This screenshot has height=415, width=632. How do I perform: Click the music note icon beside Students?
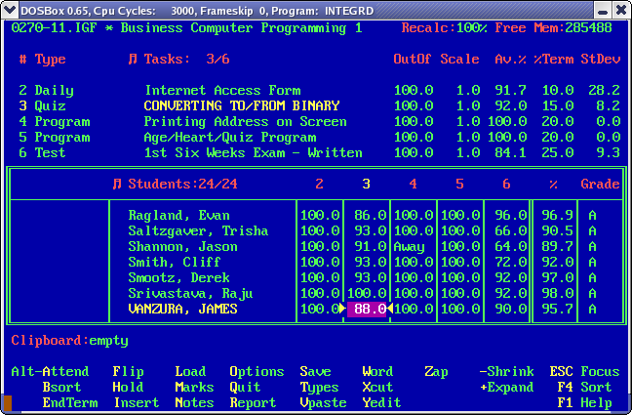pyautogui.click(x=117, y=185)
